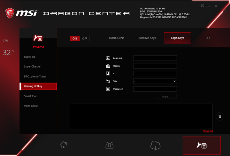Click the BIOS : E7B17IMS.150 text

click(151, 11)
